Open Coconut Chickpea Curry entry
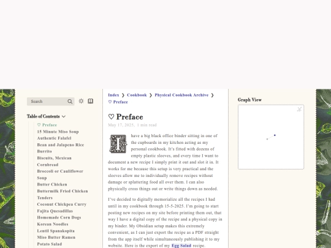This screenshot has height=248, width=331. click(x=62, y=204)
